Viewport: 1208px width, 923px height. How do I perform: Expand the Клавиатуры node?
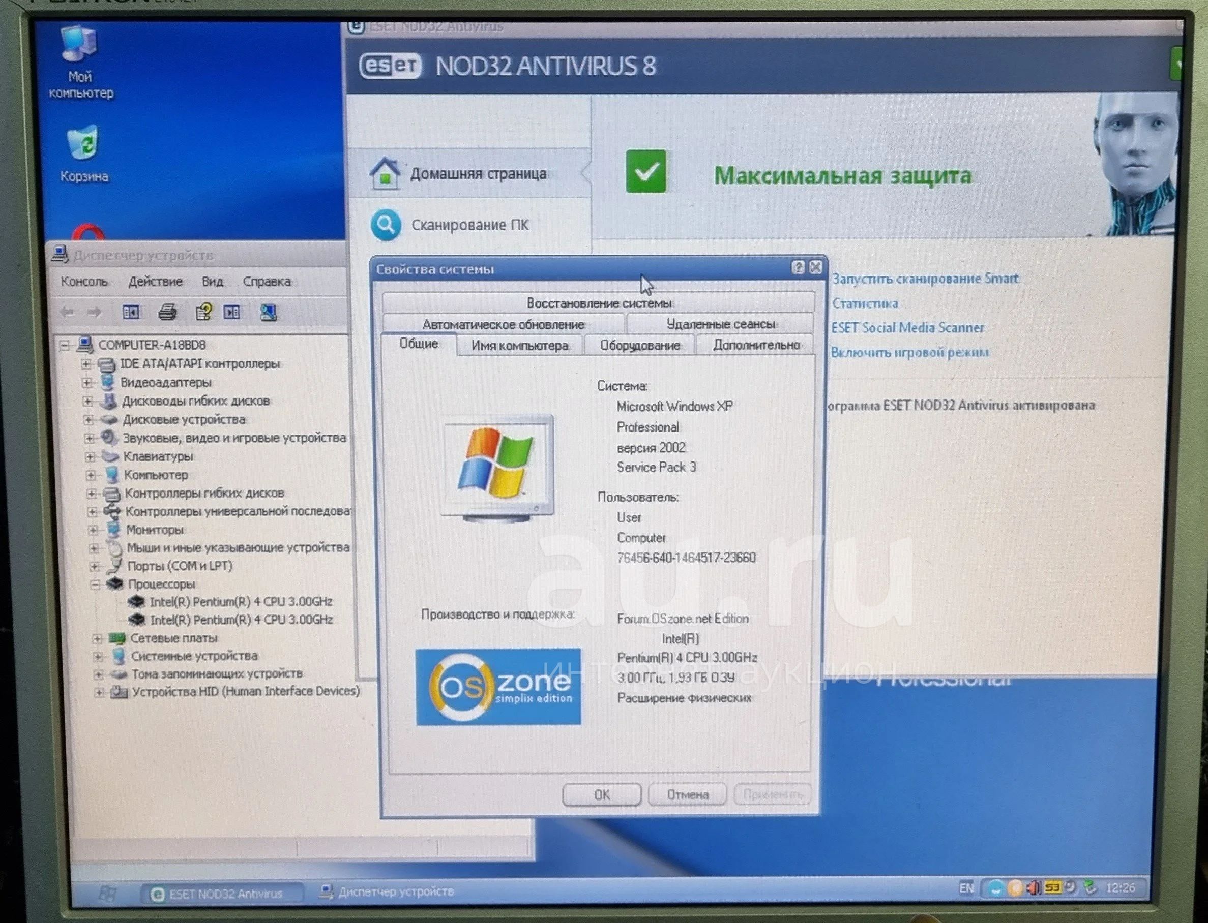tap(90, 456)
